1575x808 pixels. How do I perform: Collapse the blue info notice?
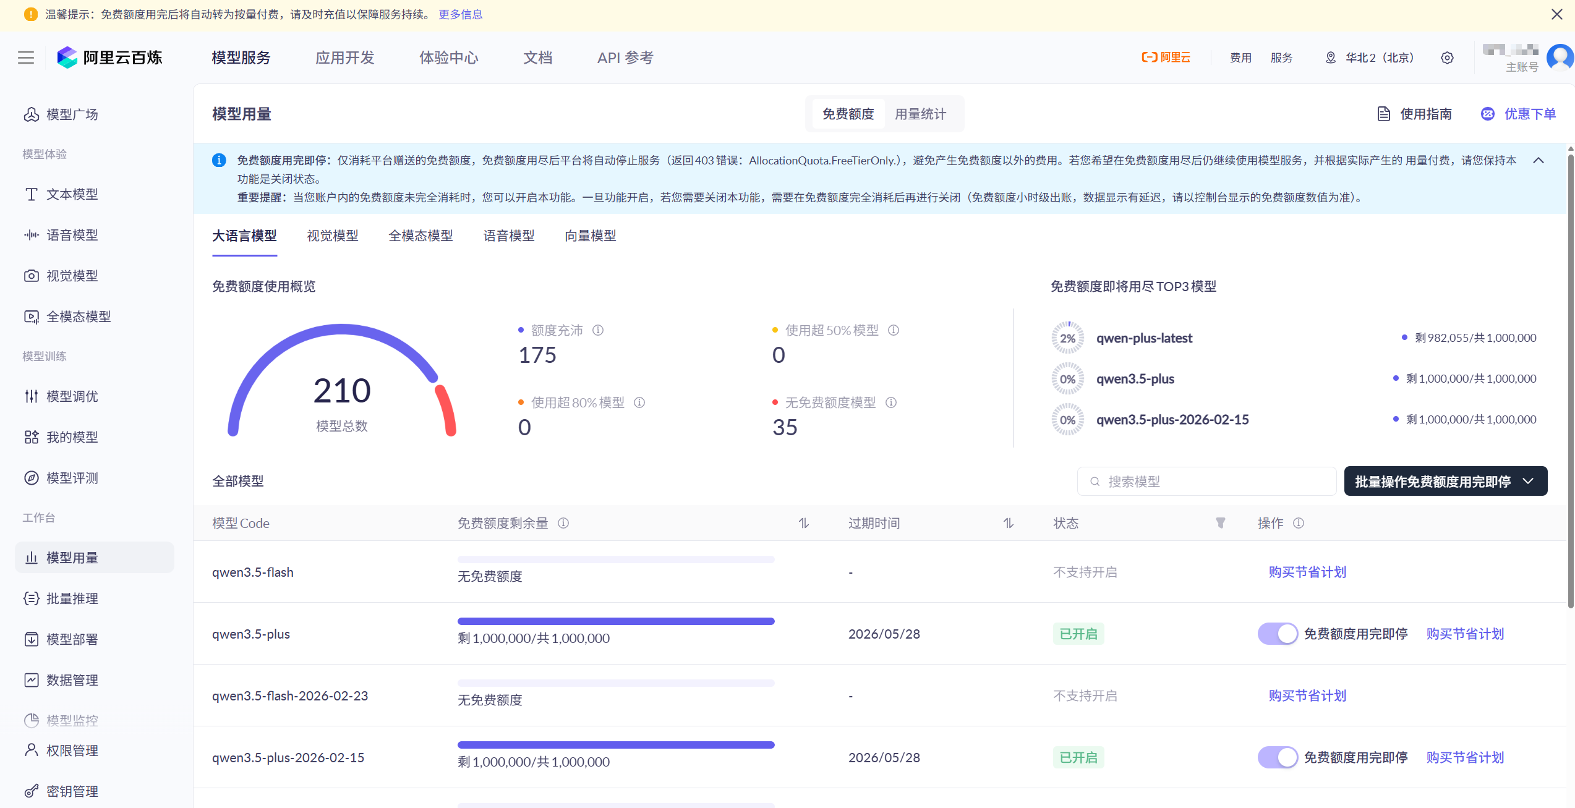1539,161
